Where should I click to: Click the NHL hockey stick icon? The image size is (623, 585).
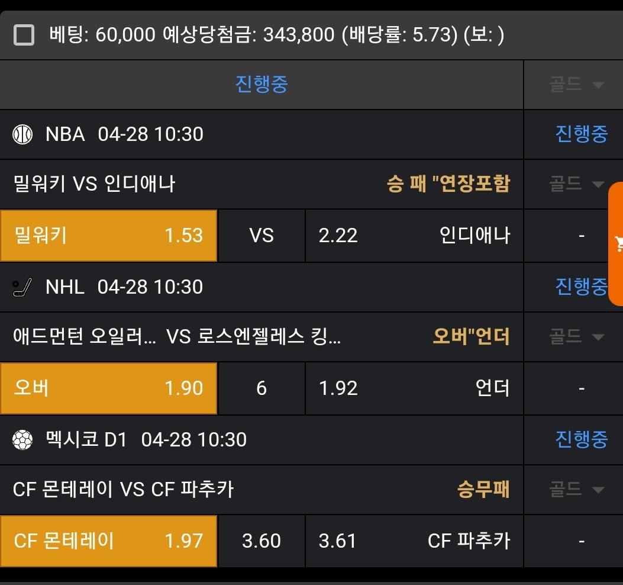click(x=22, y=288)
